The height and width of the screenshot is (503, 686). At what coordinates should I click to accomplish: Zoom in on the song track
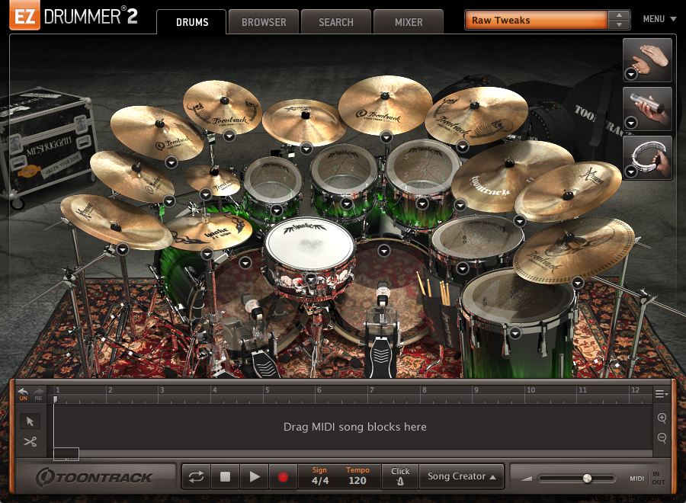[x=662, y=418]
